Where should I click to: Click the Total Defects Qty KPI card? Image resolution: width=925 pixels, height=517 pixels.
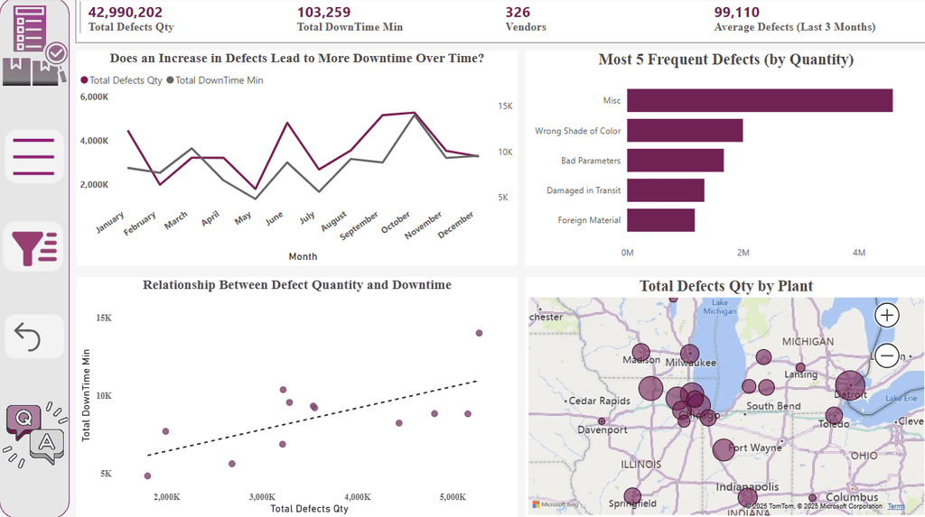pyautogui.click(x=131, y=19)
